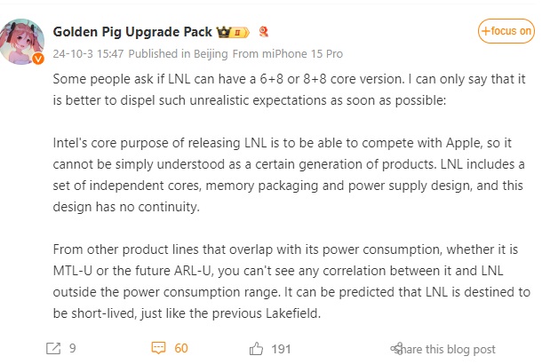Follow the author with +focus on
This screenshot has height=364, width=542.
[506, 31]
